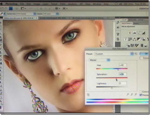Click the Hue value field showing +40
150x115 pixels.
(x=123, y=65)
